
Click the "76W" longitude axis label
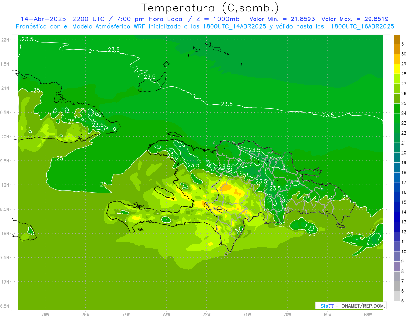[45, 315]
